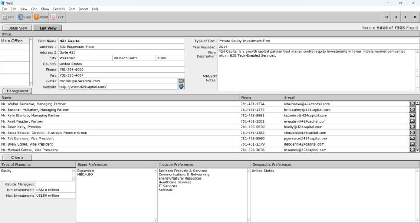Email Walter Beinecke via envelope icon
The width and height of the screenshot is (420, 223).
[x=412, y=104]
